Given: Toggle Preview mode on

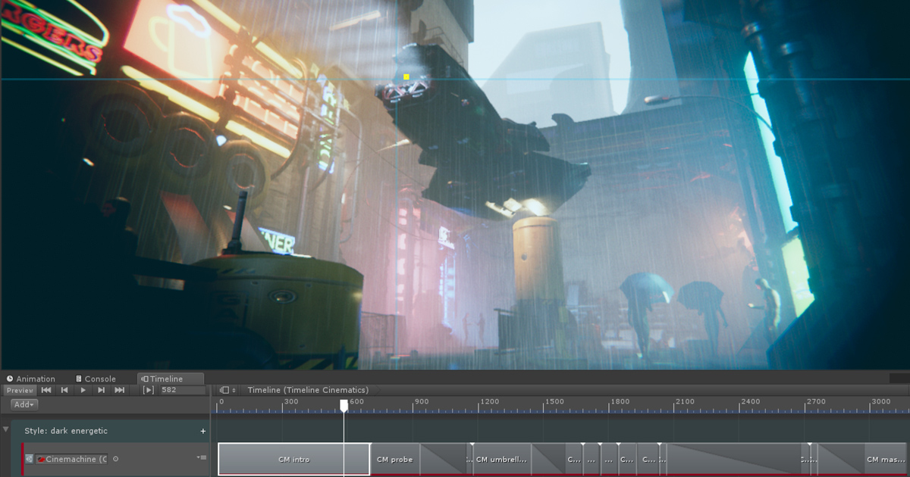Looking at the screenshot, I should [x=19, y=390].
